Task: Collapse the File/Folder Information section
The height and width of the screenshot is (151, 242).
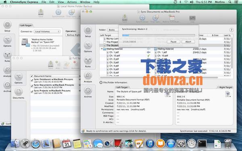Action: point(101,83)
